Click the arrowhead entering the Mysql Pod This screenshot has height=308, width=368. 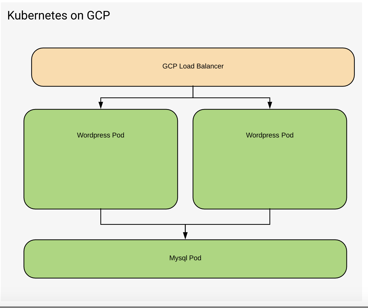185,236
